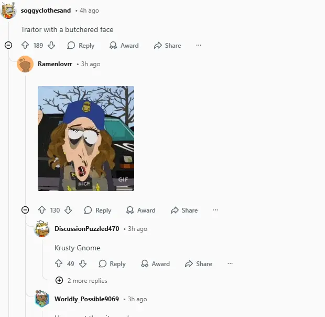Screen dimensions: 325x317
Task: Open more options on Ramenlovrr's comment
Action: tap(215, 210)
